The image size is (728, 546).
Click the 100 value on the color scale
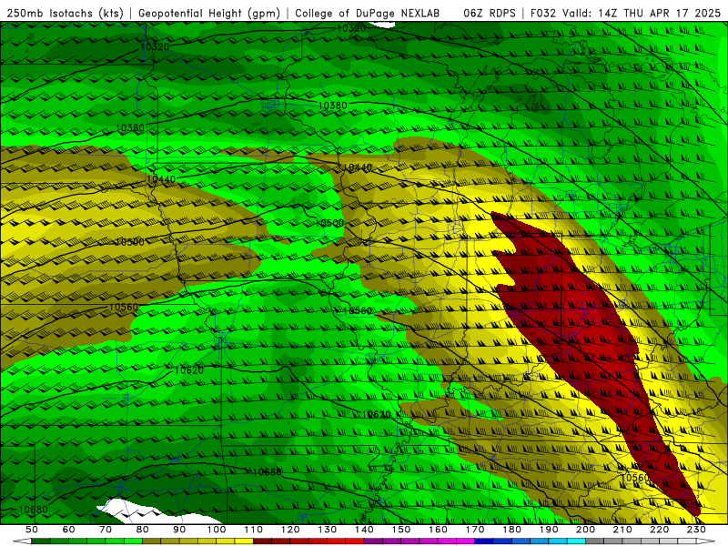pyautogui.click(x=217, y=530)
